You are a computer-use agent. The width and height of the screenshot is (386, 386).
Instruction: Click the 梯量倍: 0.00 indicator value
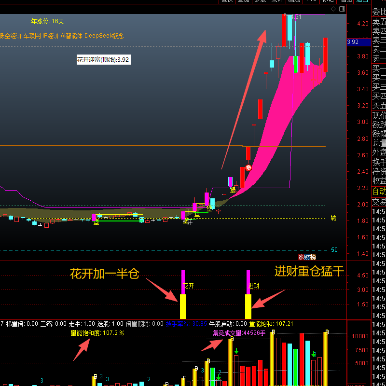[x=22, y=324]
